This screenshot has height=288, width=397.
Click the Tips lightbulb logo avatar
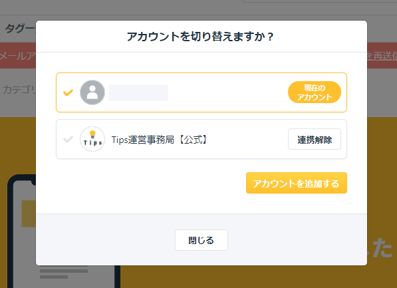click(x=92, y=139)
